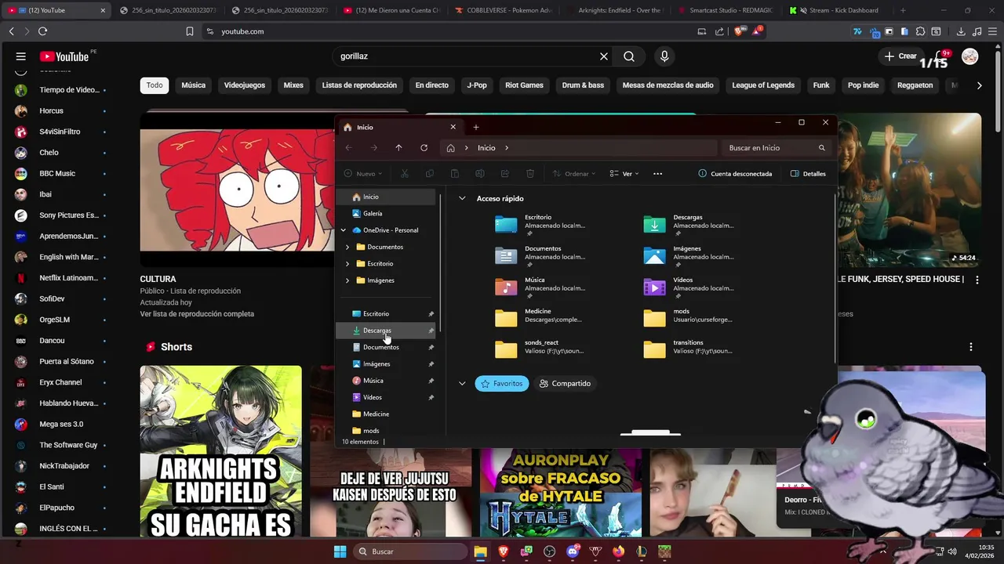
Task: Open the File Explorer See more ellipsis
Action: 657,174
